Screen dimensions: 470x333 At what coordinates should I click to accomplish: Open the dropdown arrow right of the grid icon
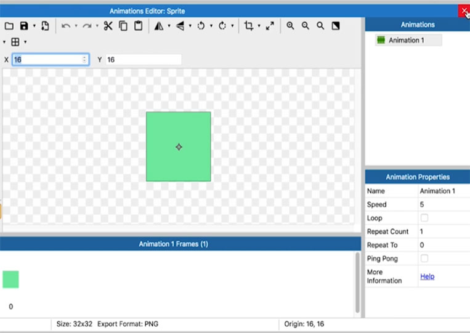click(25, 42)
